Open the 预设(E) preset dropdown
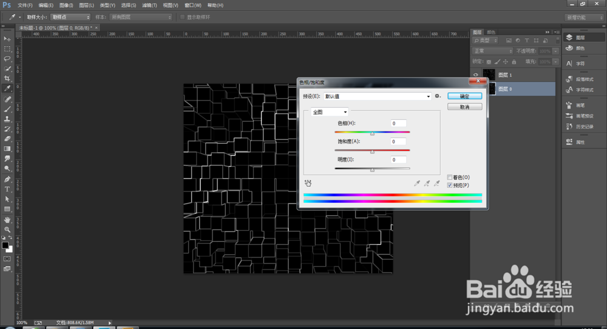Image resolution: width=607 pixels, height=329 pixels. [x=378, y=96]
